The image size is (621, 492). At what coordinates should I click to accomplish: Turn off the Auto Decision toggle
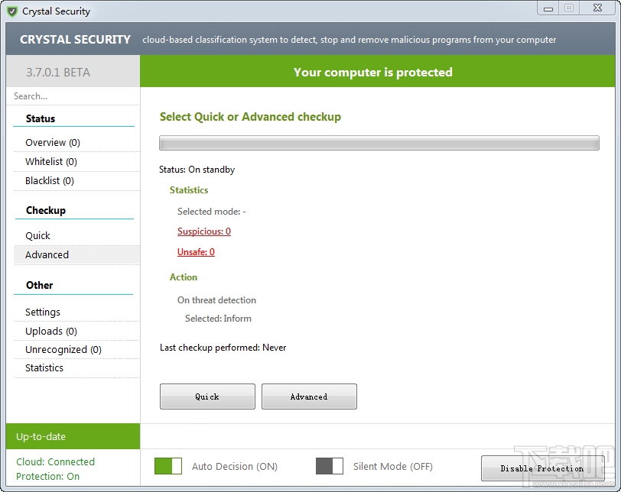[168, 466]
